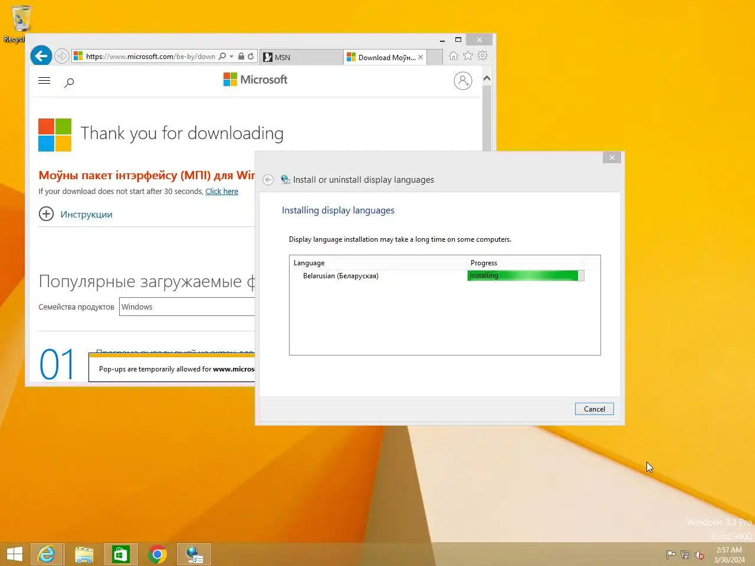Maximize the Internet Explorer window
The height and width of the screenshot is (566, 755).
[458, 40]
